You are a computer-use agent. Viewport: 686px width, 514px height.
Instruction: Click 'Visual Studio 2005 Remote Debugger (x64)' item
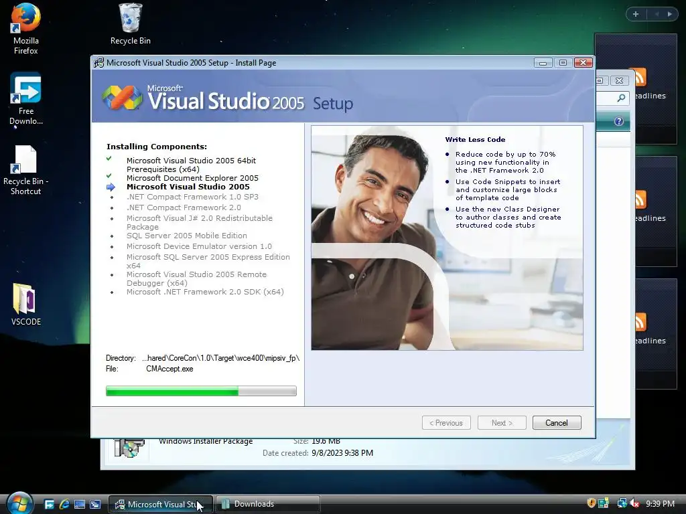196,279
